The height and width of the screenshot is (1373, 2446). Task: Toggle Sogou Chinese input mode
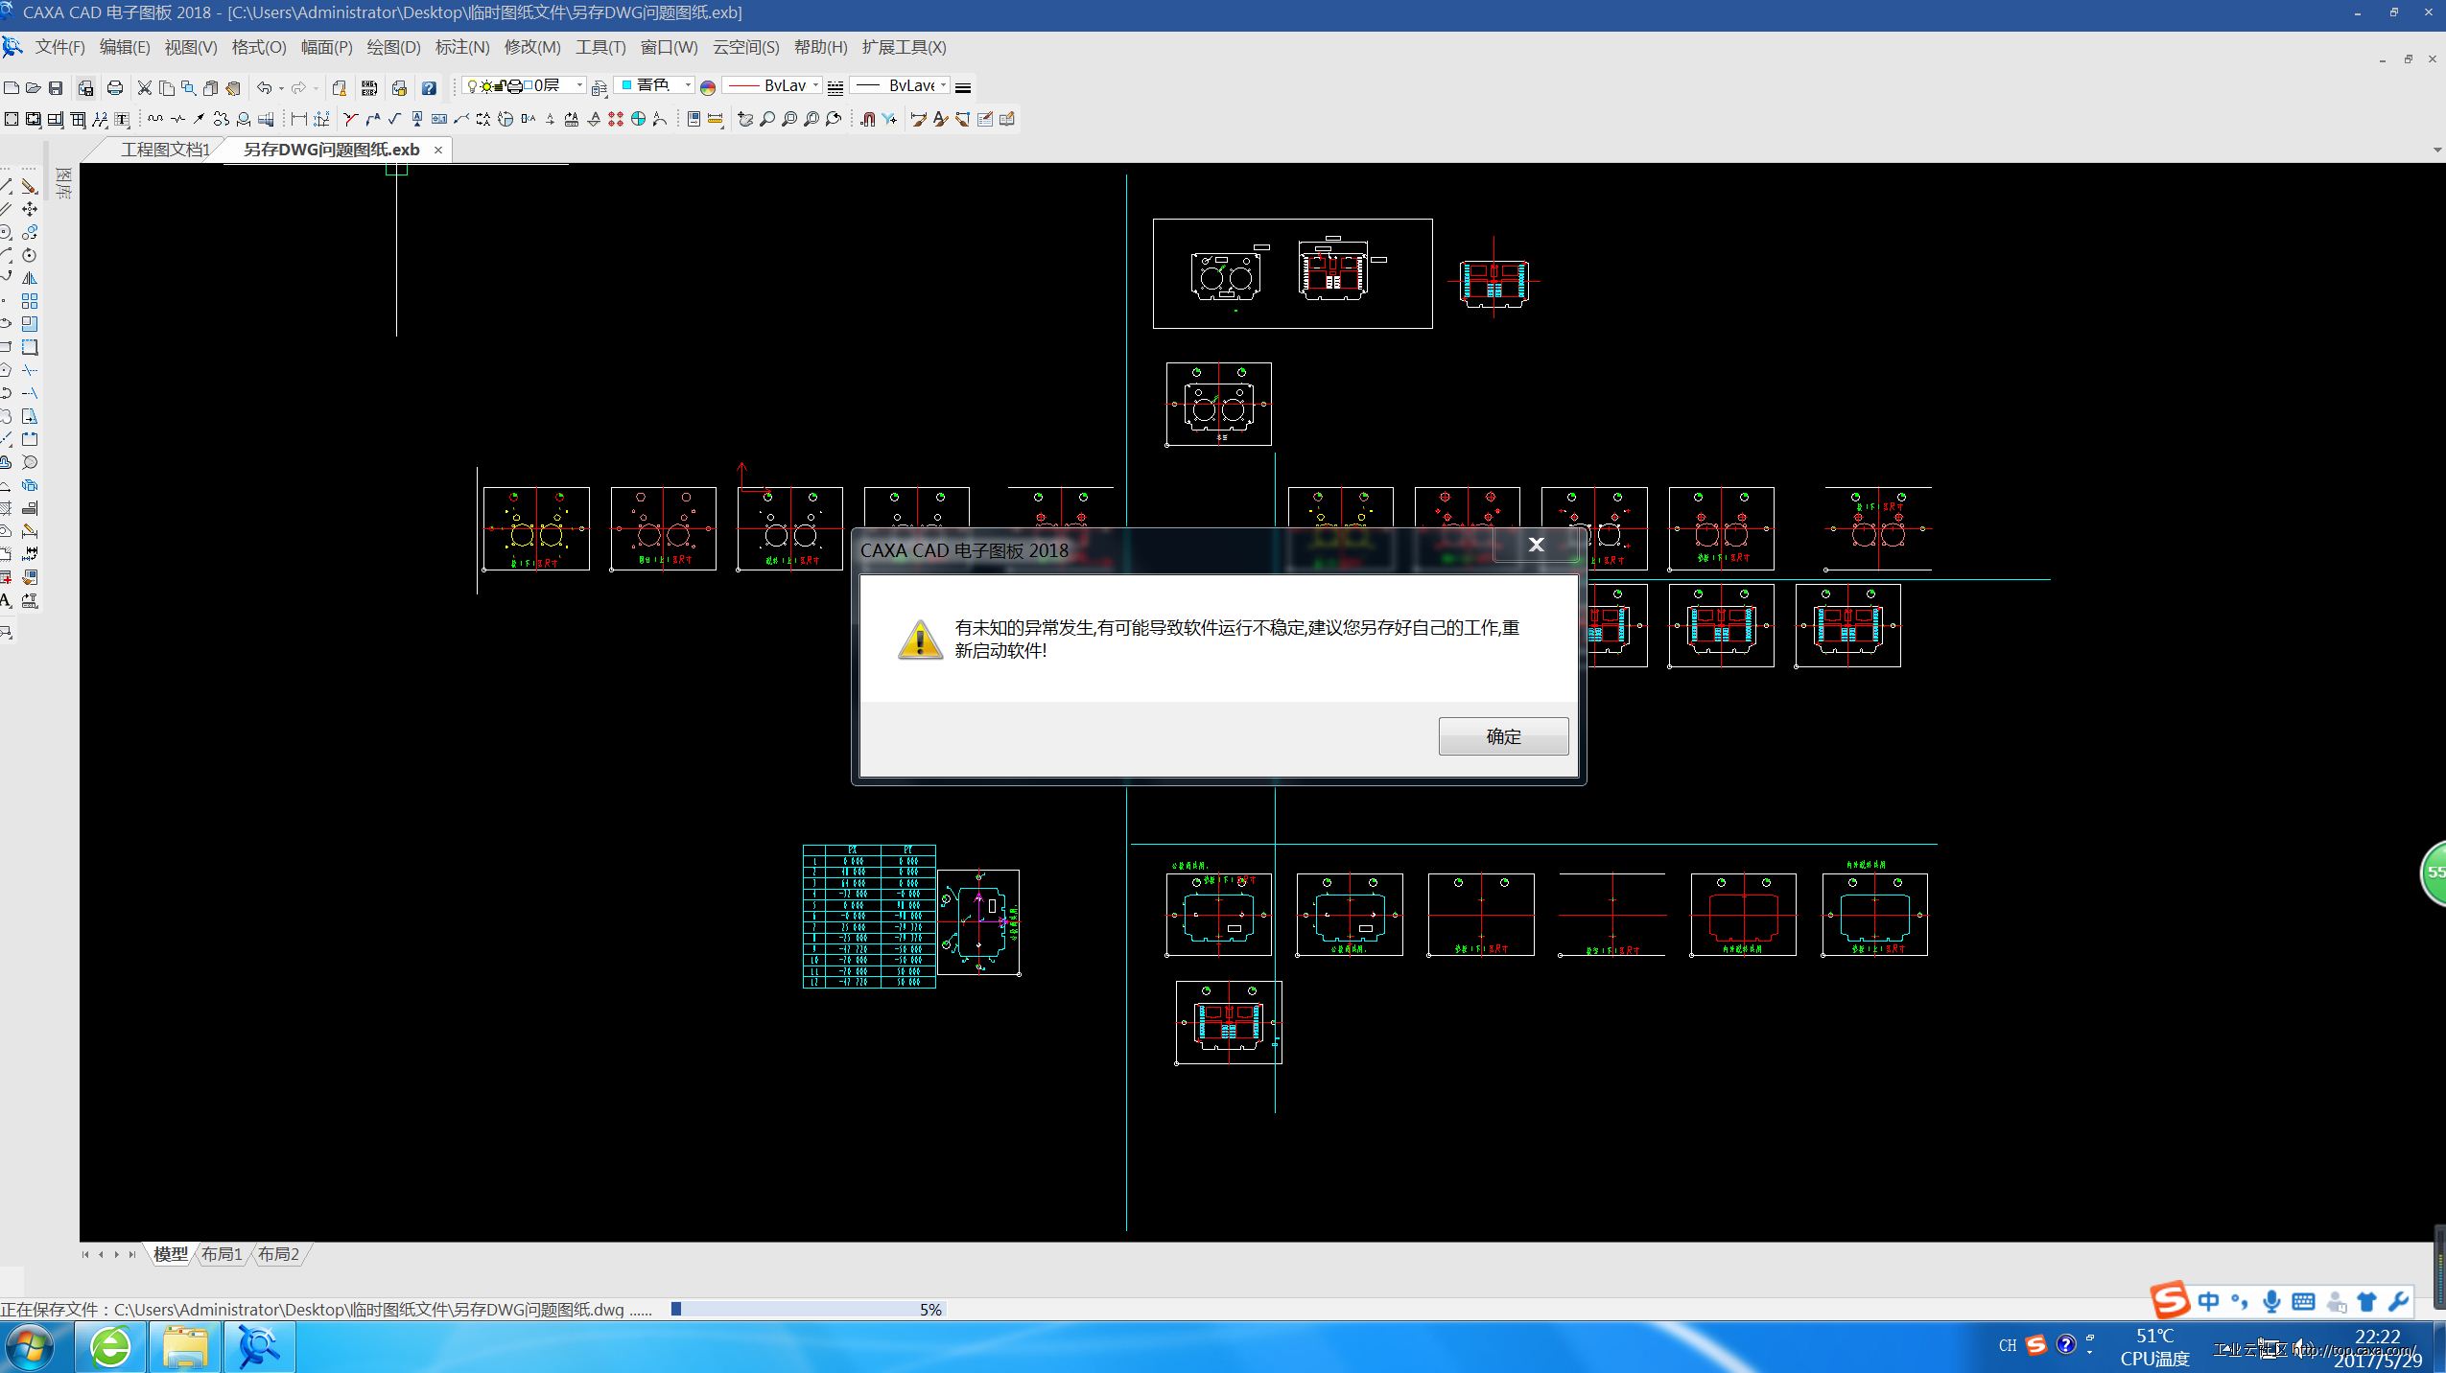[x=2209, y=1301]
